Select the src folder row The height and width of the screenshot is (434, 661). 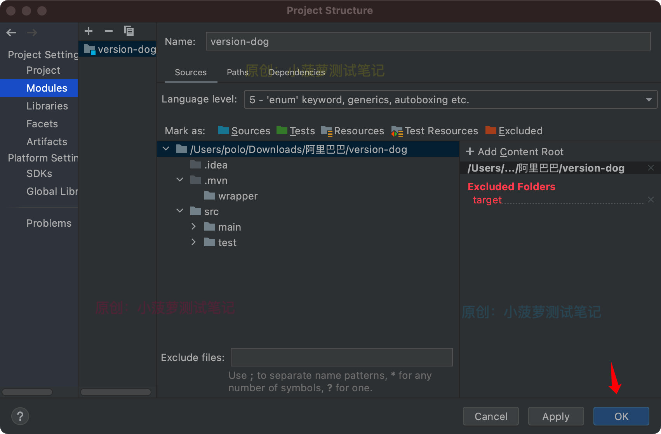[x=308, y=212]
